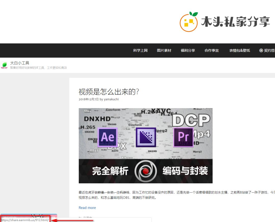Open the 完全解析 编码与封装 featured image

coord(146,146)
